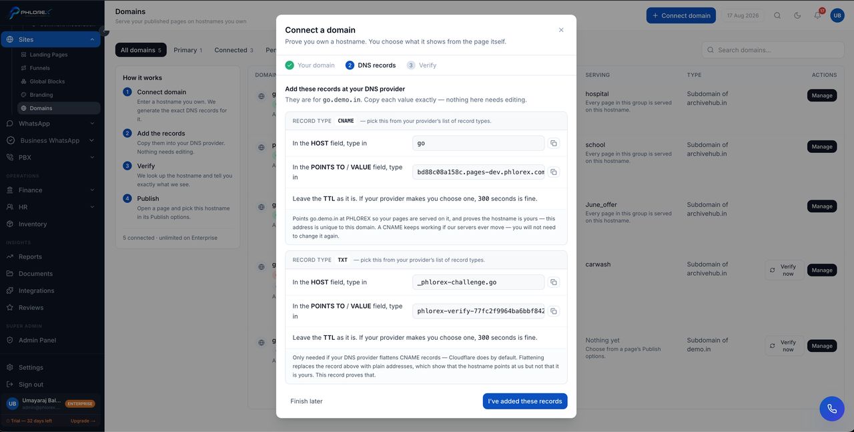The width and height of the screenshot is (854, 432).
Task: Open search from the top bar
Action: 777,15
